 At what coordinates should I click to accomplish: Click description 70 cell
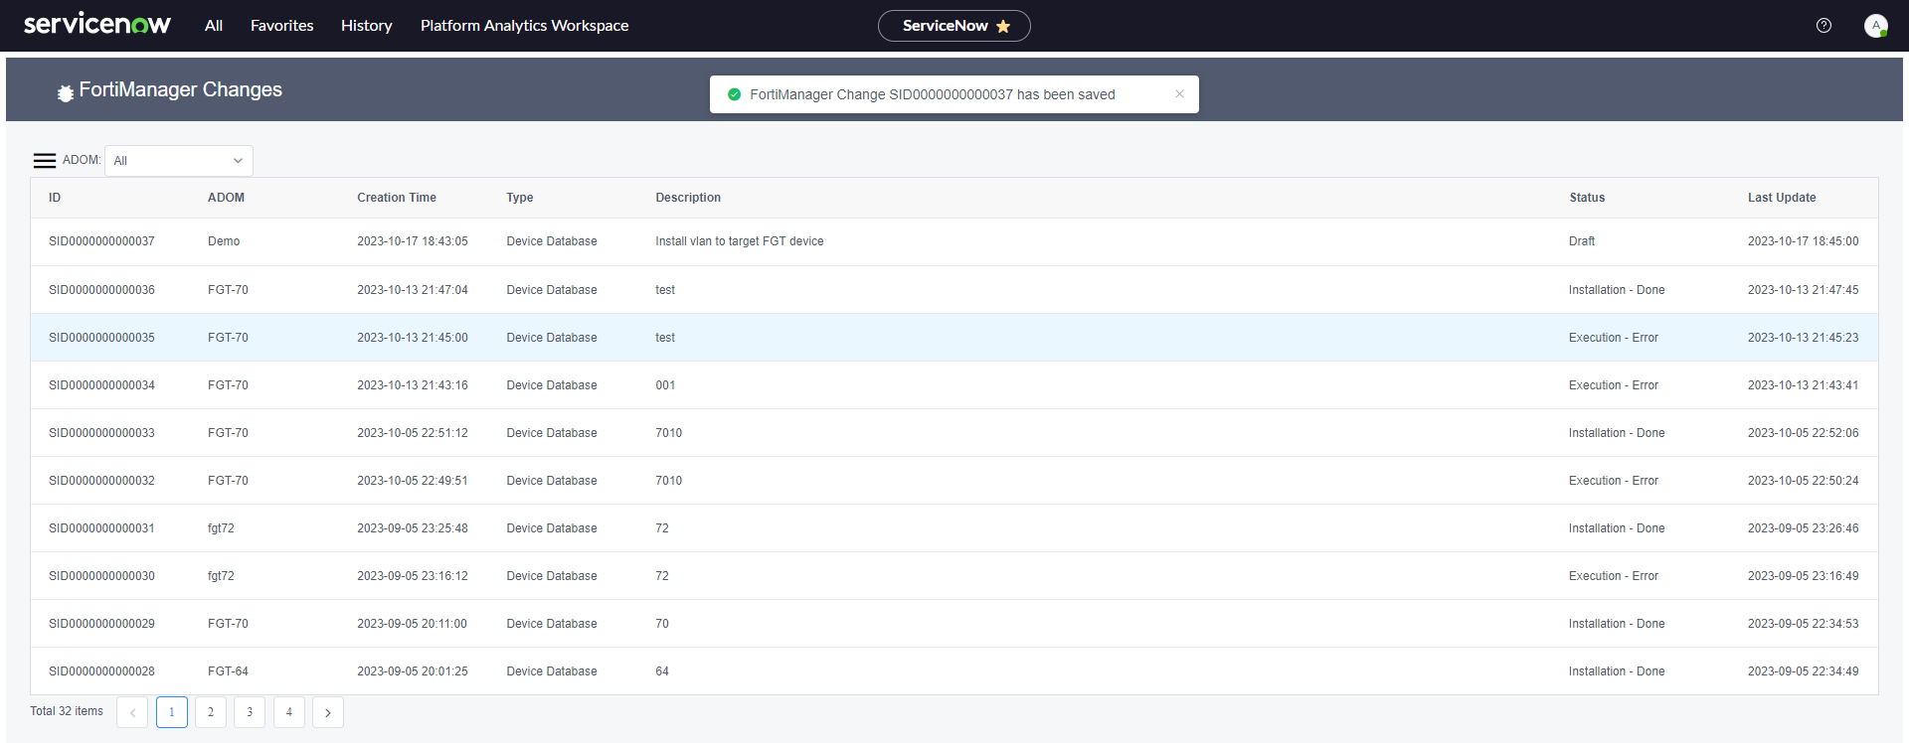click(662, 624)
